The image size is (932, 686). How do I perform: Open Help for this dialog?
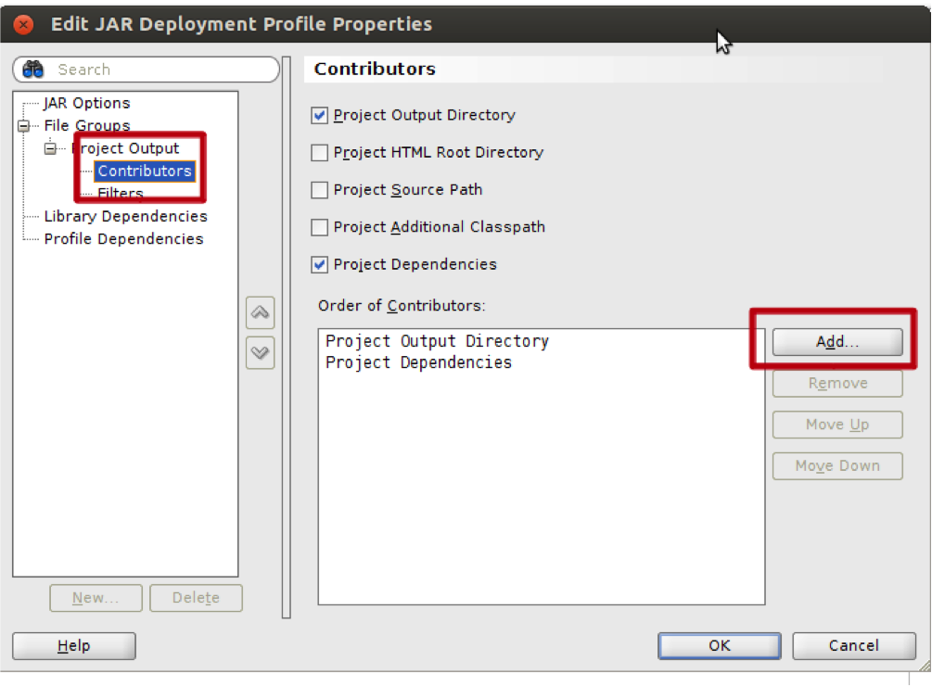click(x=73, y=646)
